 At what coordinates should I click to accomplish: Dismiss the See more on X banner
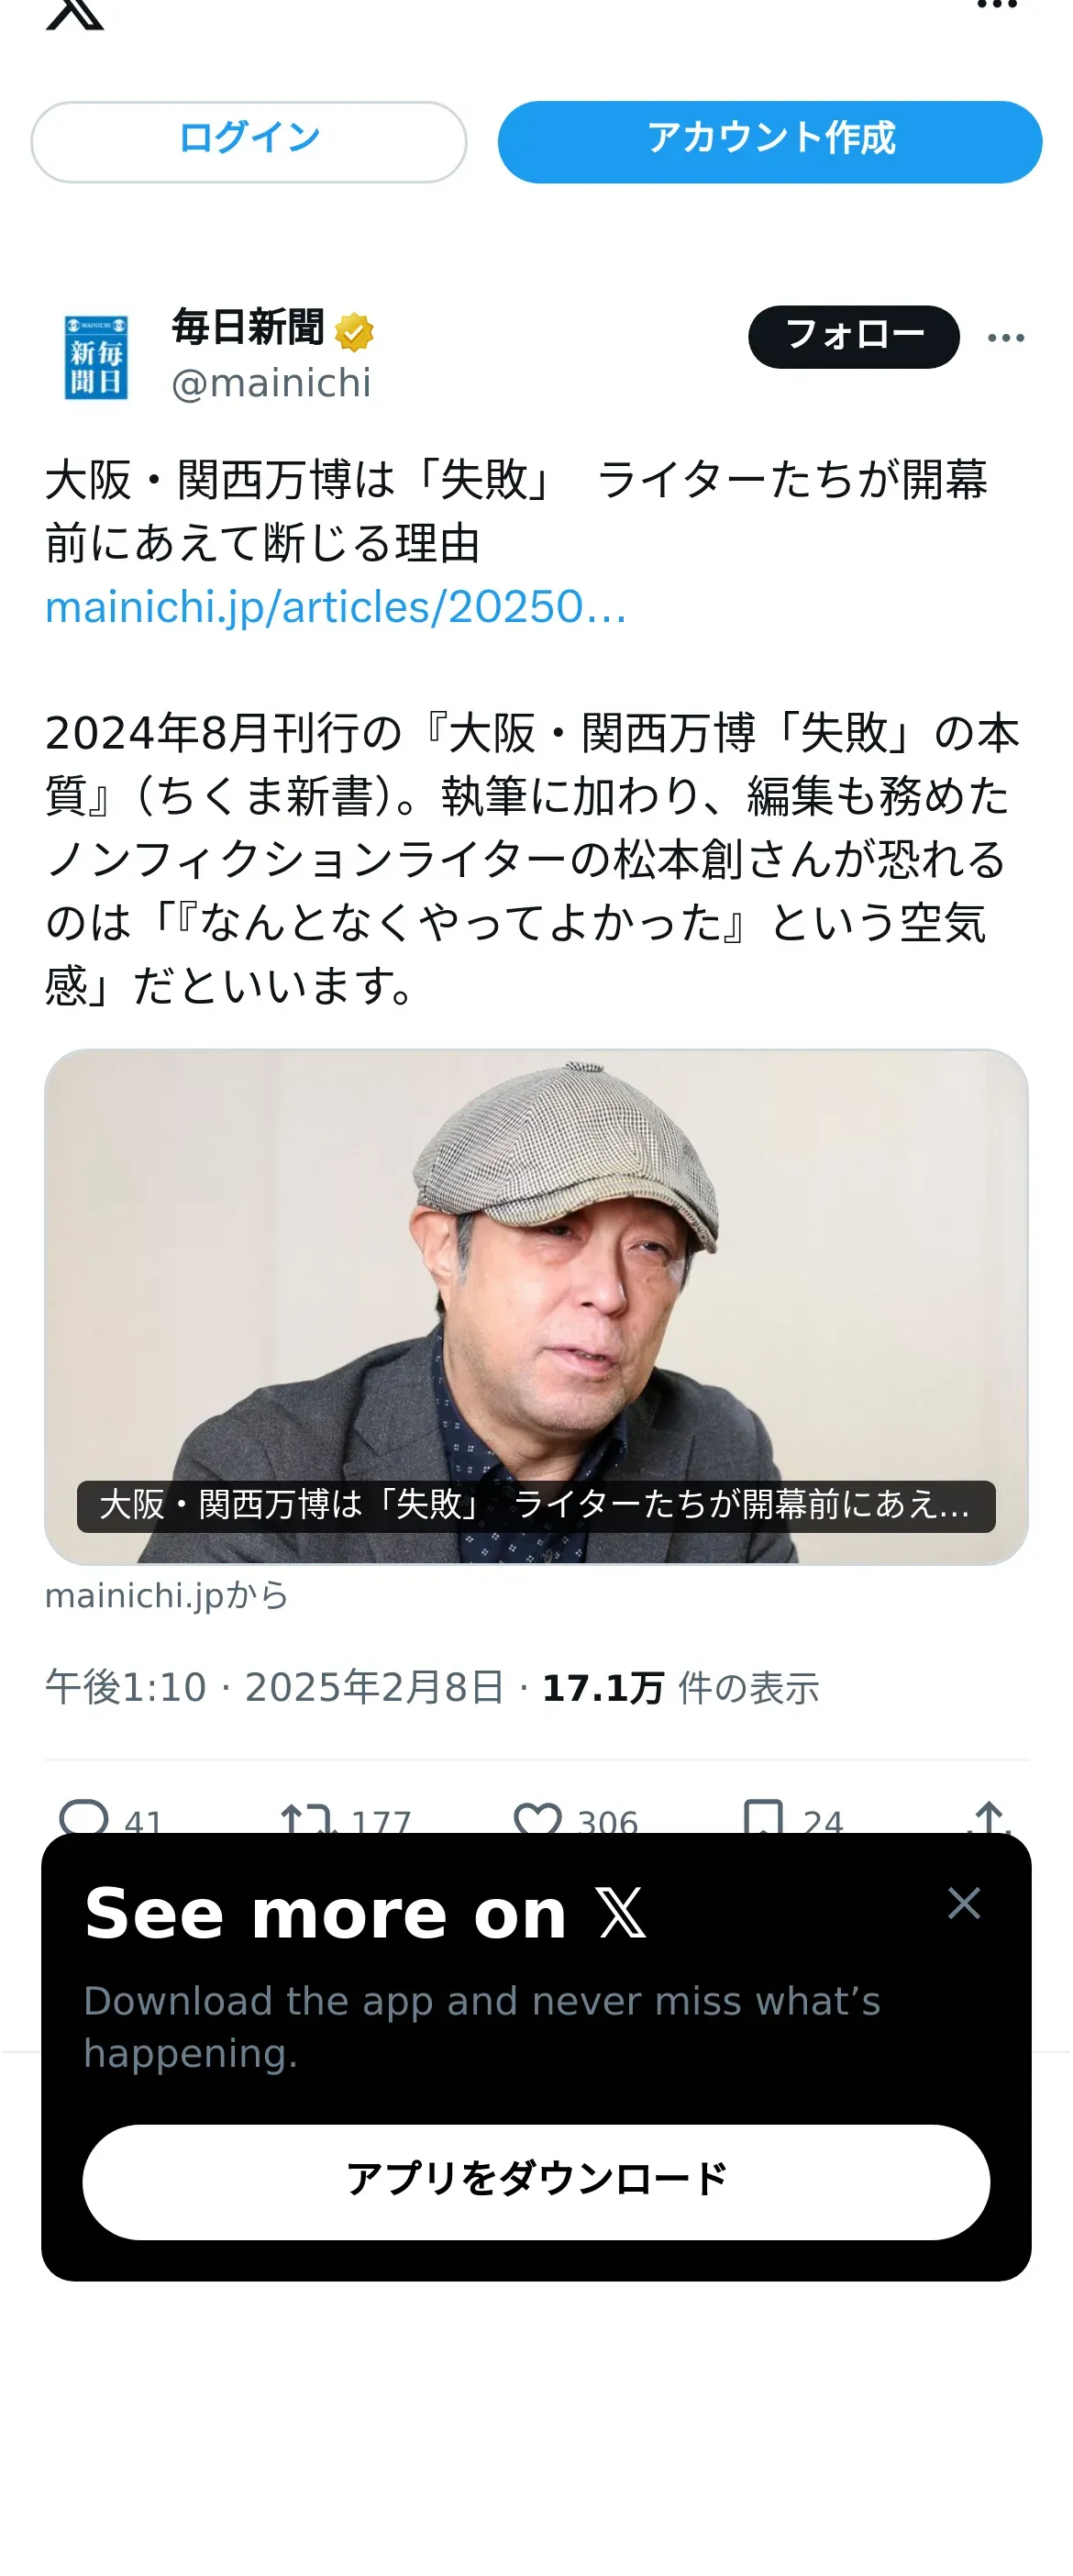click(964, 1903)
